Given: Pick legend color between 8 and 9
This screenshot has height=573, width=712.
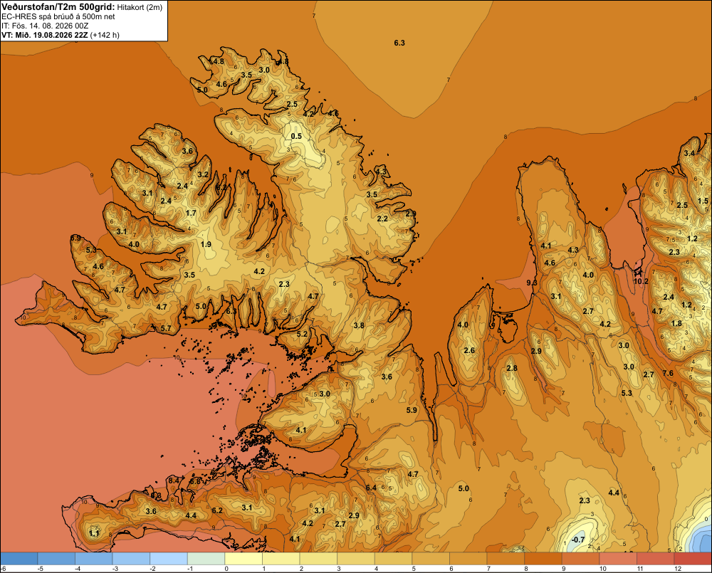Looking at the screenshot, I should 543,558.
